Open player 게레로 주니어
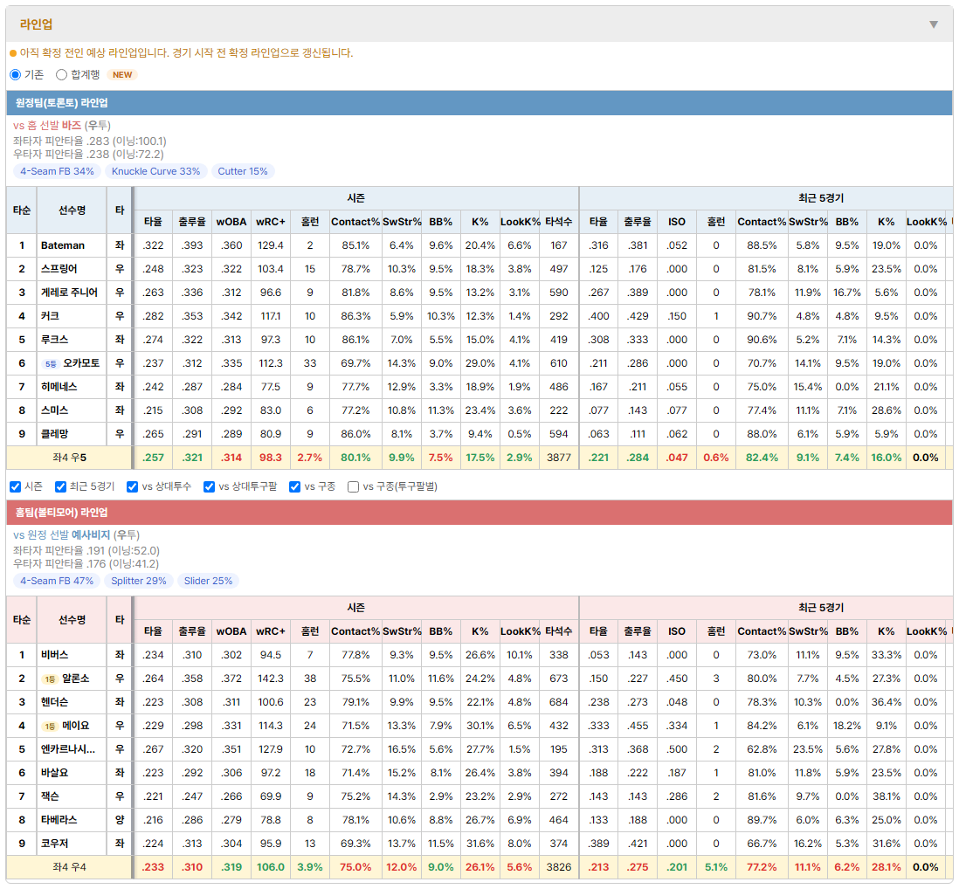This screenshot has height=889, width=959. (x=69, y=293)
